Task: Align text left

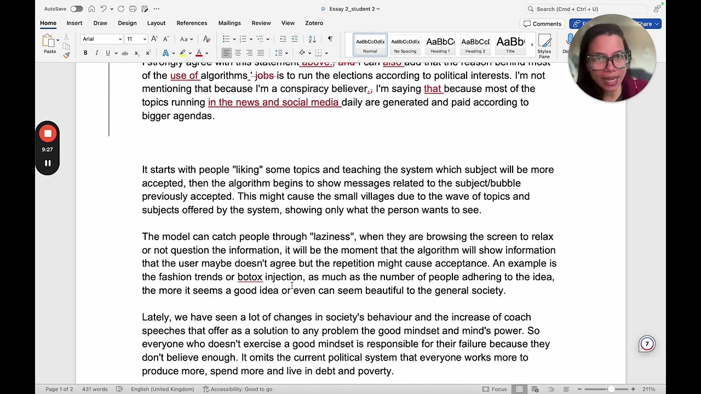Action: (226, 53)
